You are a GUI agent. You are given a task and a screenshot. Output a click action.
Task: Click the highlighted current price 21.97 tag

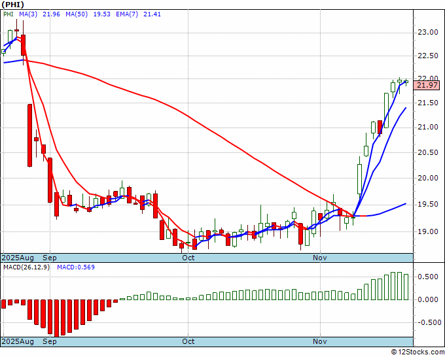pos(427,85)
